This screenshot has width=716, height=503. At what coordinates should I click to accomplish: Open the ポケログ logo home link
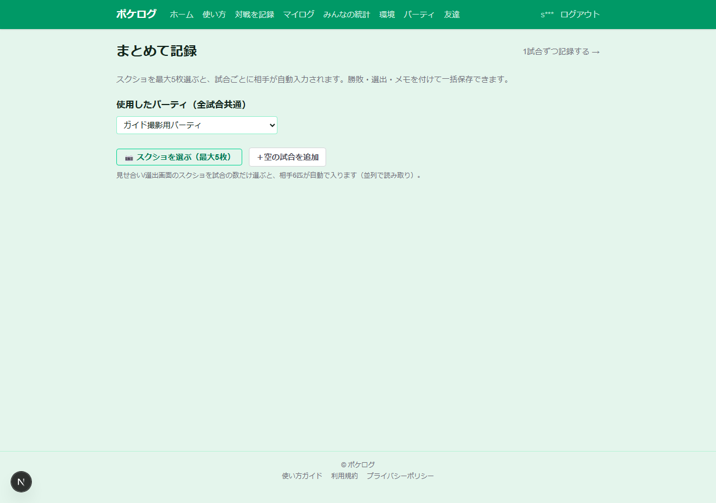point(136,15)
